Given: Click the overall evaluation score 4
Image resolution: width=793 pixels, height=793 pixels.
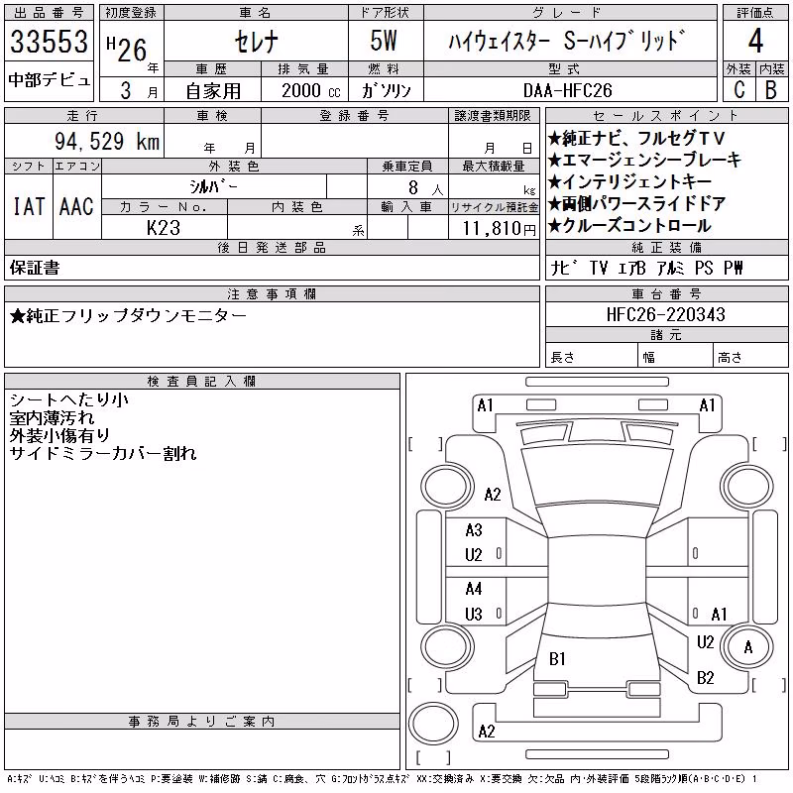Looking at the screenshot, I should 755,41.
